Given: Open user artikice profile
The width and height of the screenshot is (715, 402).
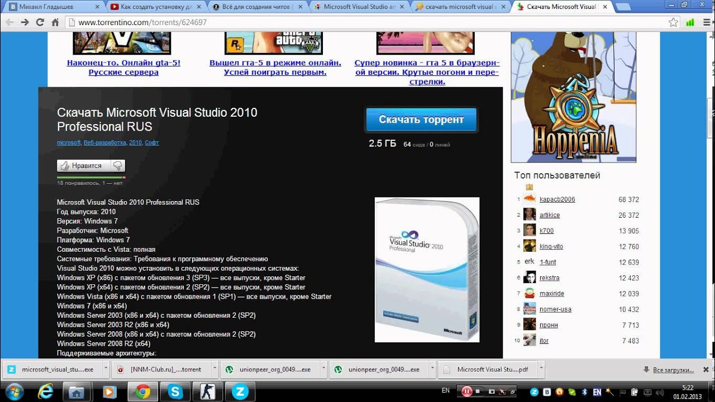Looking at the screenshot, I should (550, 215).
